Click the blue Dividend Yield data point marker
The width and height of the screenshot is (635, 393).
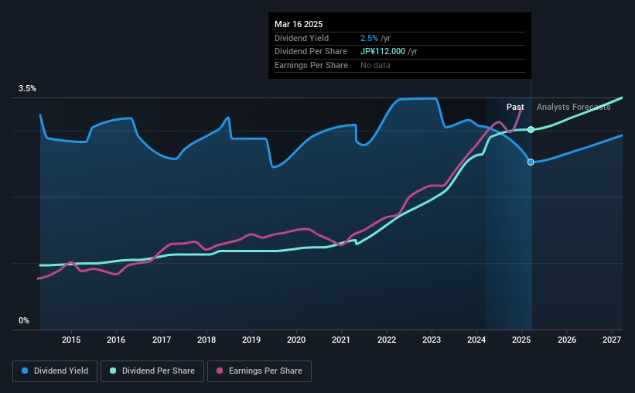coord(531,162)
